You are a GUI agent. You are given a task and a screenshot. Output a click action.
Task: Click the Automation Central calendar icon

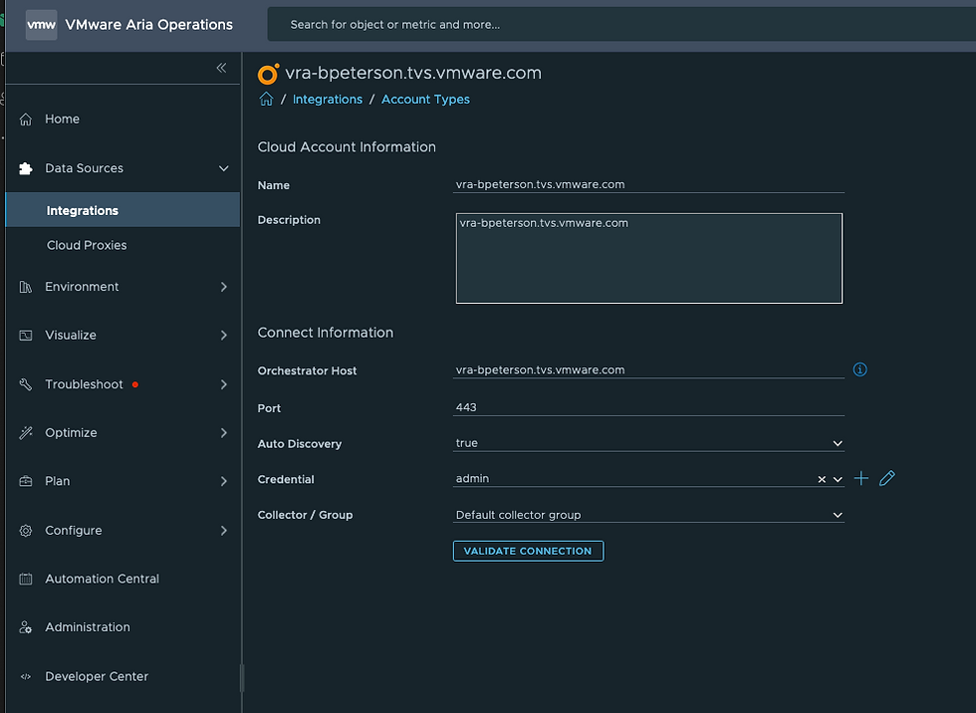click(26, 580)
